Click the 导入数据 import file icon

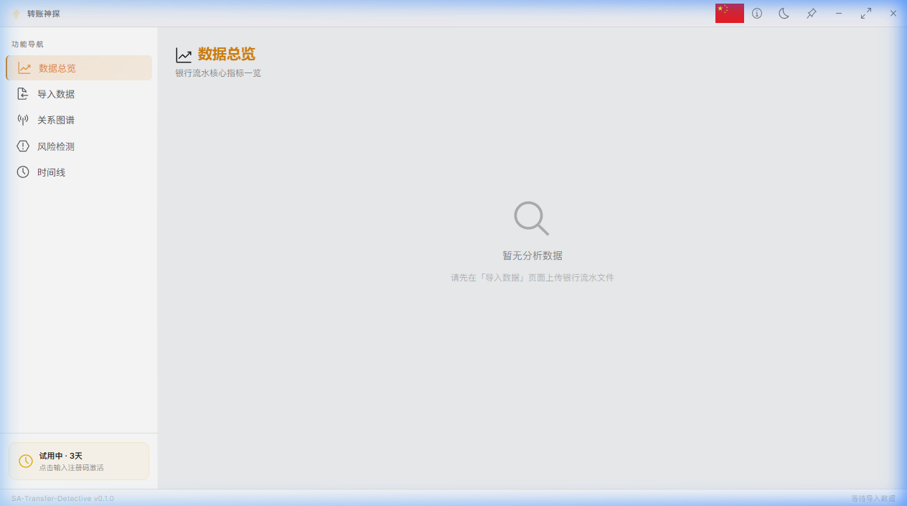(23, 94)
